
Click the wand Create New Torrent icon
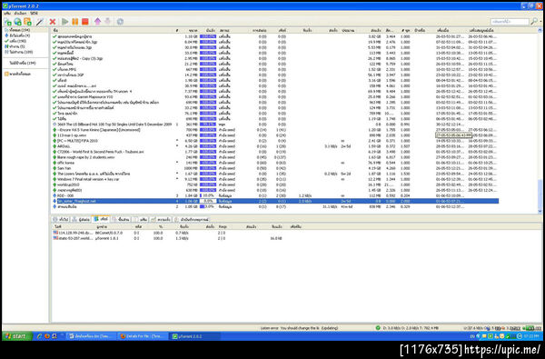(x=40, y=22)
